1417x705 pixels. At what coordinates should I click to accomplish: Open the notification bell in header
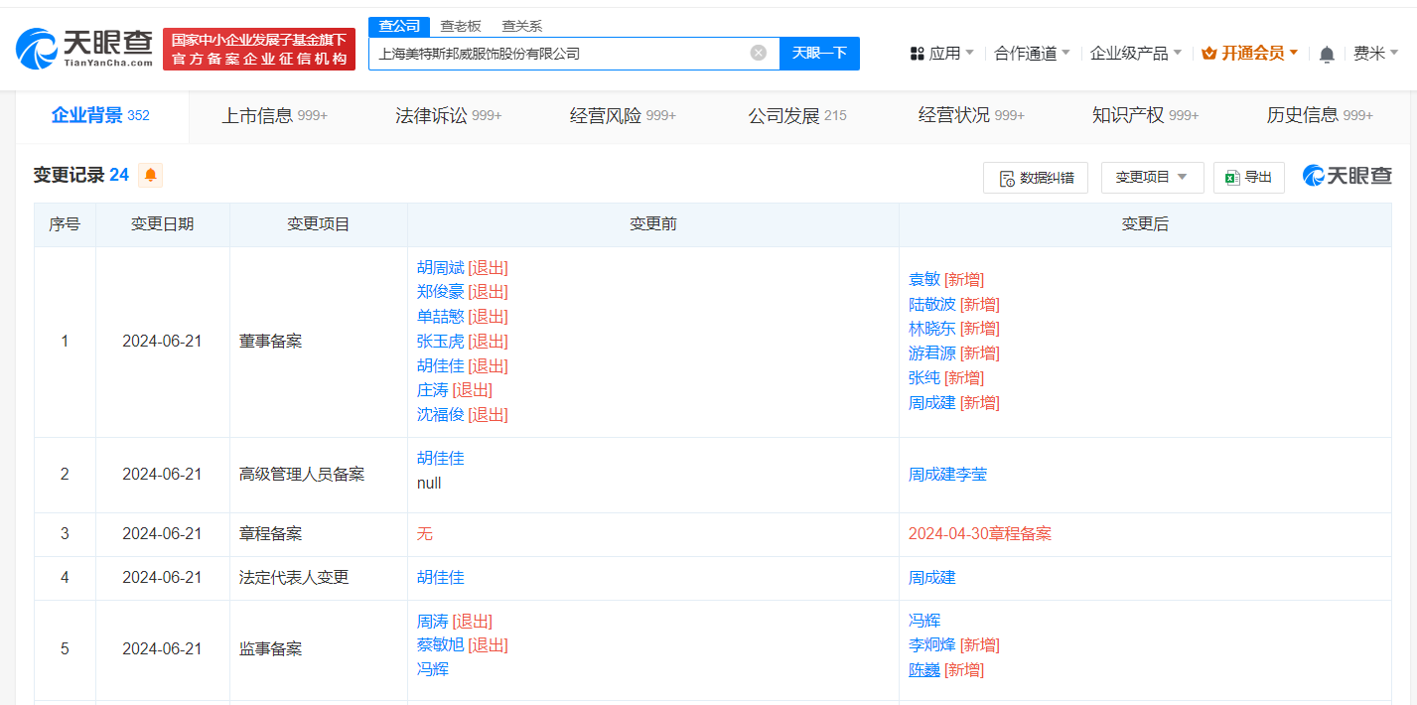tap(1327, 55)
